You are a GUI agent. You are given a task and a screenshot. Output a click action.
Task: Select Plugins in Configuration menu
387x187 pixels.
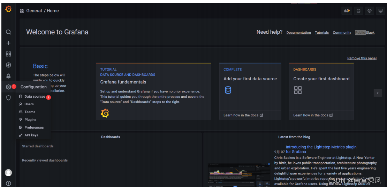tap(33, 120)
